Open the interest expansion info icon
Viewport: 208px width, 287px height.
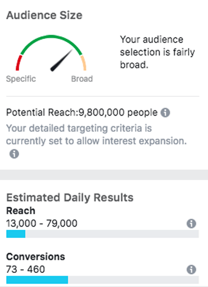pos(14,154)
